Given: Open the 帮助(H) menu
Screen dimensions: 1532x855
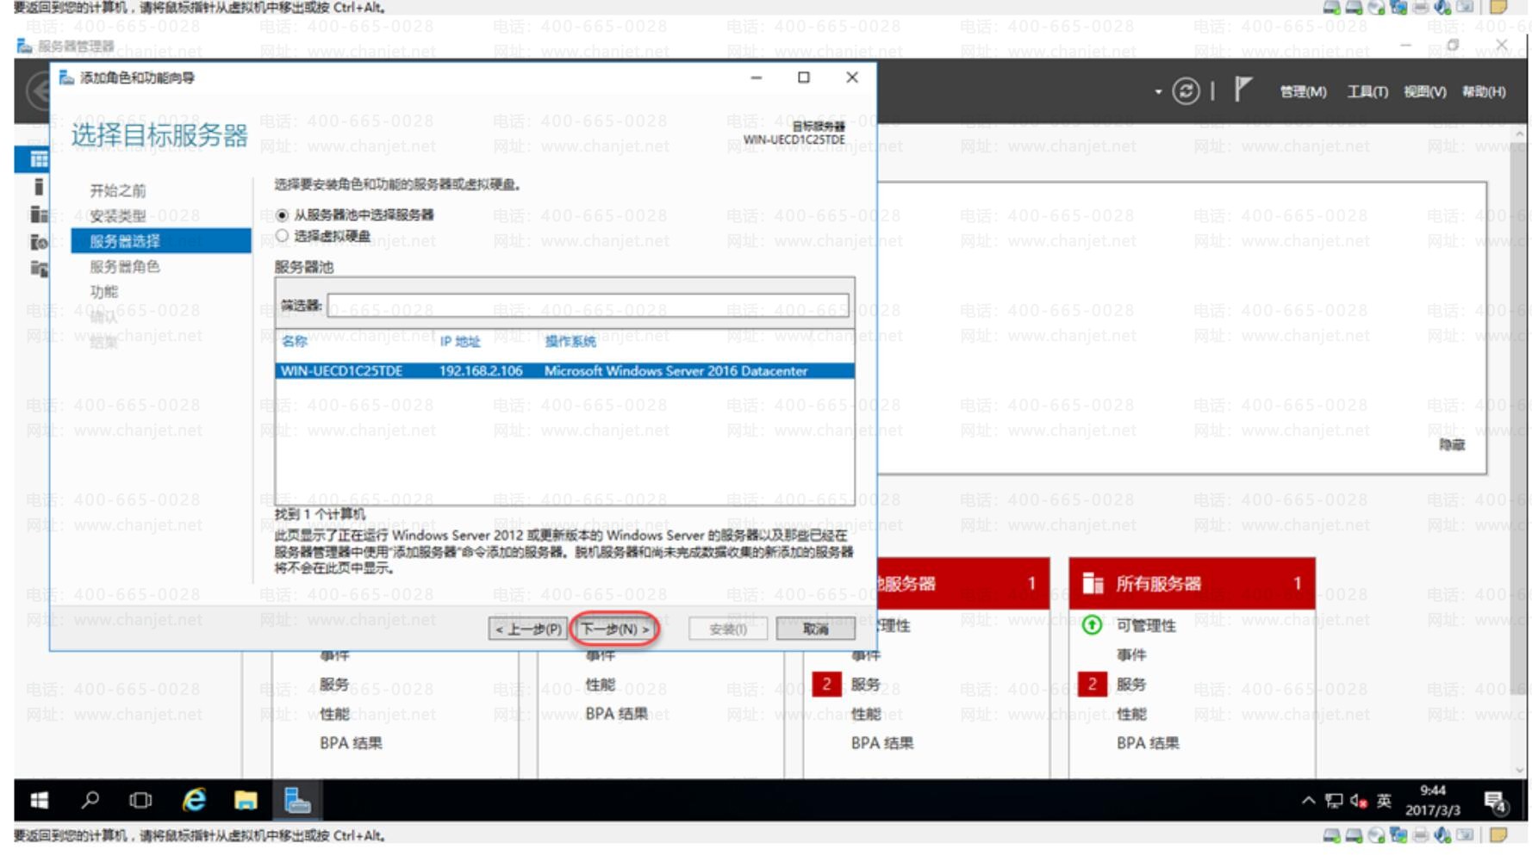Looking at the screenshot, I should tap(1484, 92).
